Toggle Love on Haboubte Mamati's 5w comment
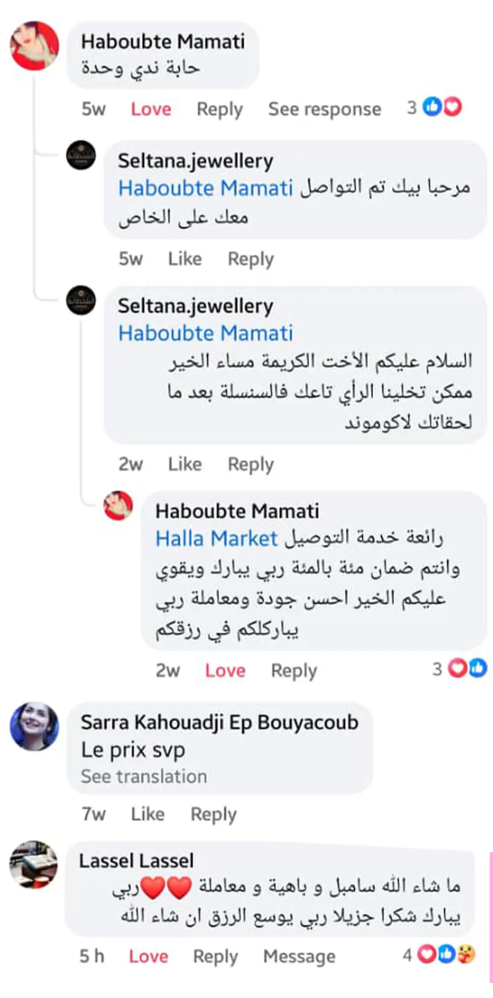 (151, 109)
